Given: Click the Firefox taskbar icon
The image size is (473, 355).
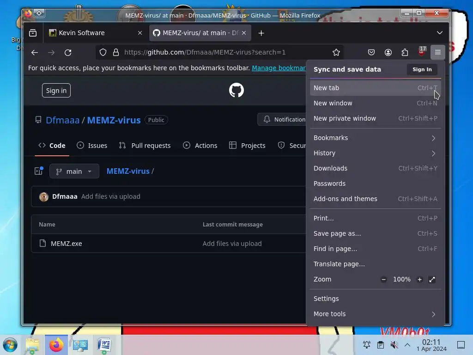Looking at the screenshot, I should point(56,345).
